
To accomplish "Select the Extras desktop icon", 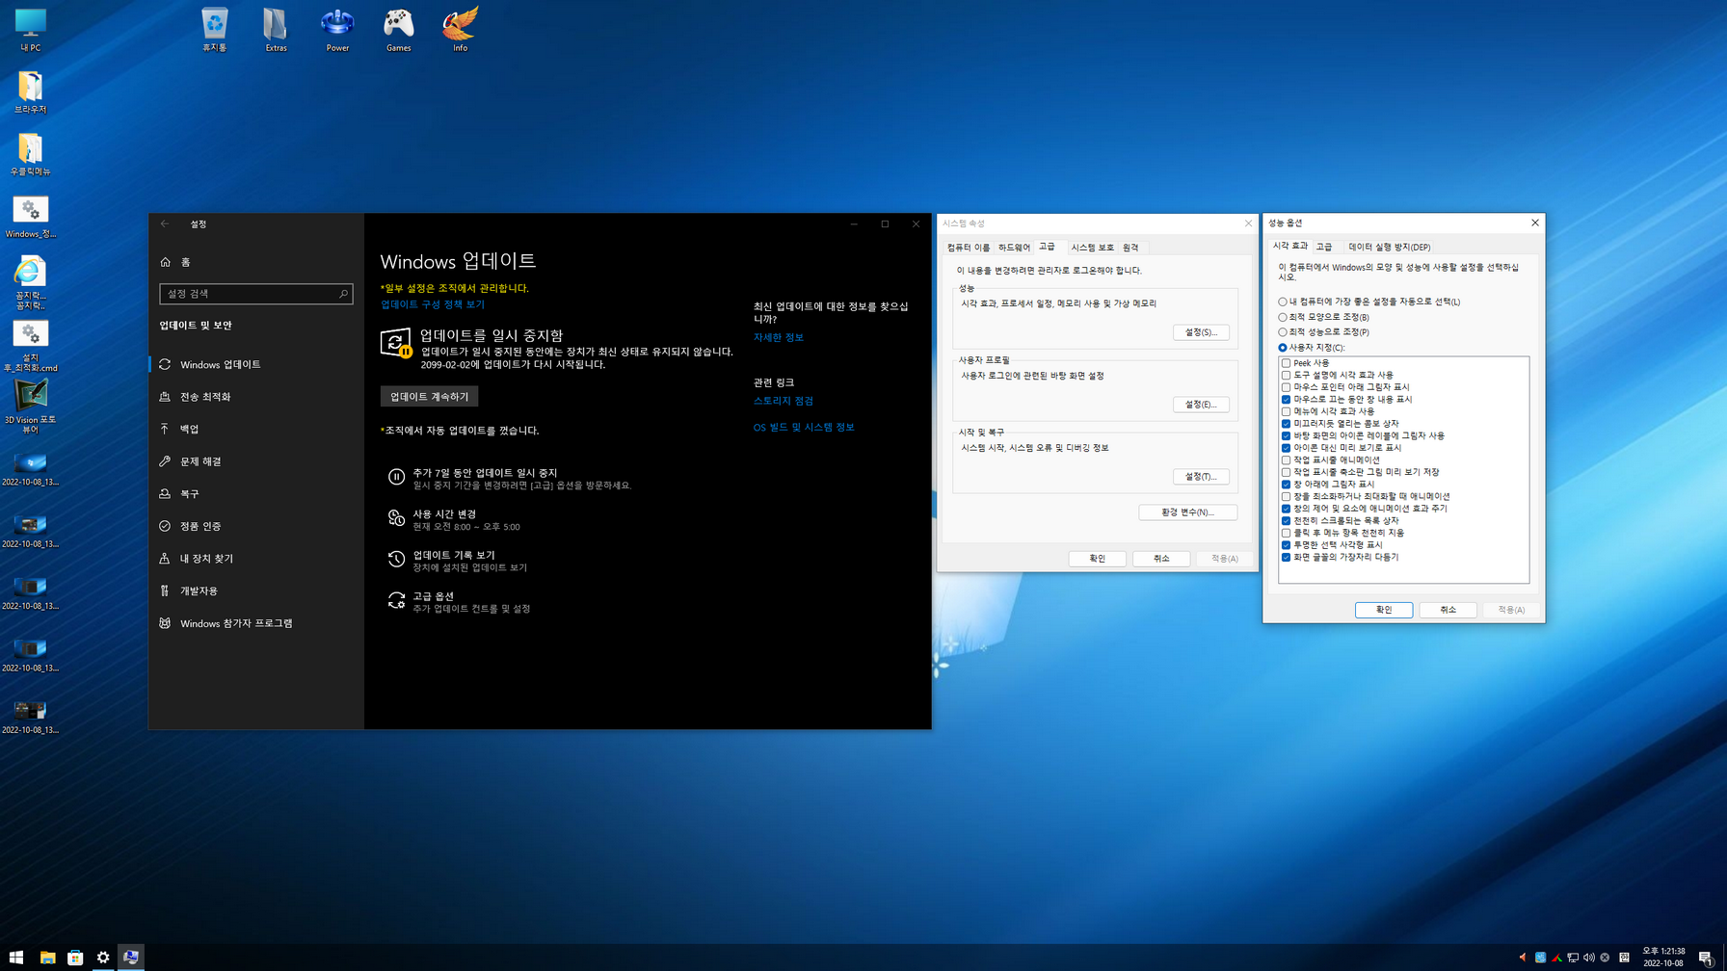I will [276, 29].
